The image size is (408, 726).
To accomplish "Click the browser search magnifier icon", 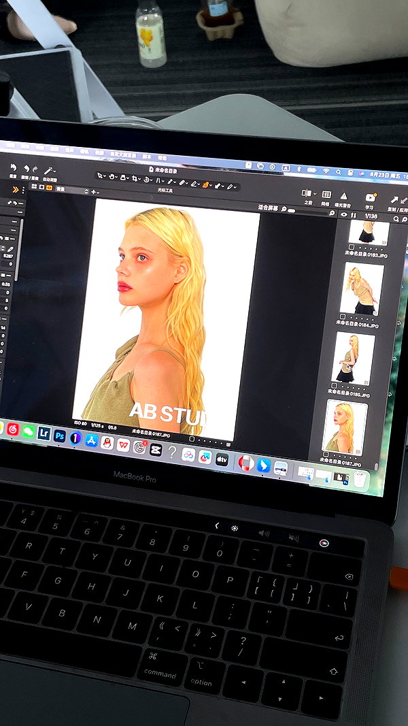I will pos(396,218).
